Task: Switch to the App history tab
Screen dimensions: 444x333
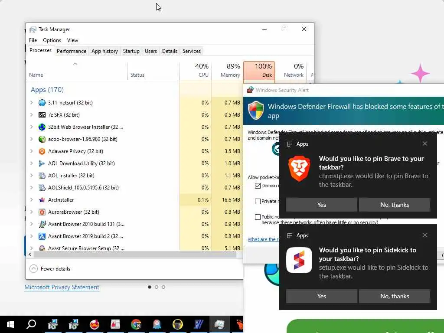Action: [104, 51]
